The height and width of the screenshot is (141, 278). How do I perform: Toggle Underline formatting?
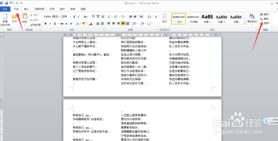(55, 23)
